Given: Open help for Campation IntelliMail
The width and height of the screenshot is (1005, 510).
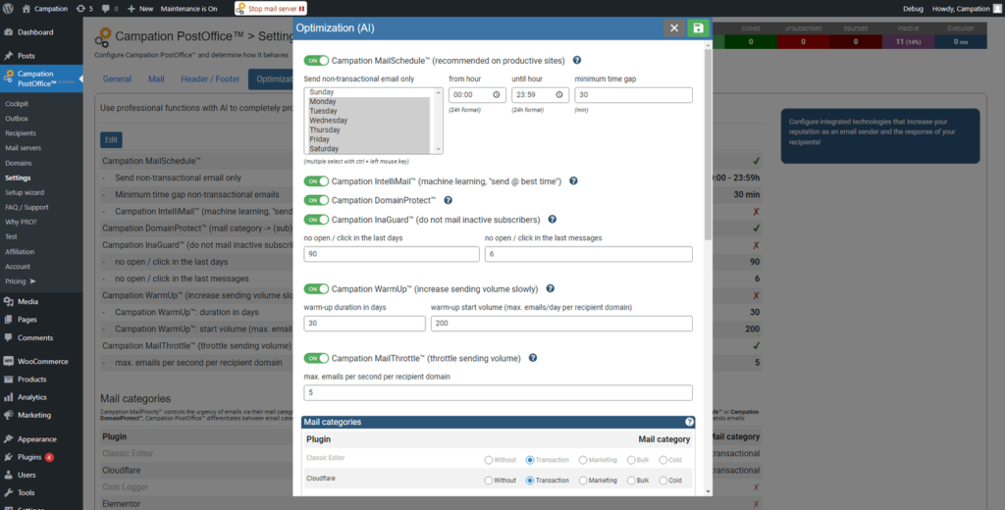Looking at the screenshot, I should 573,181.
